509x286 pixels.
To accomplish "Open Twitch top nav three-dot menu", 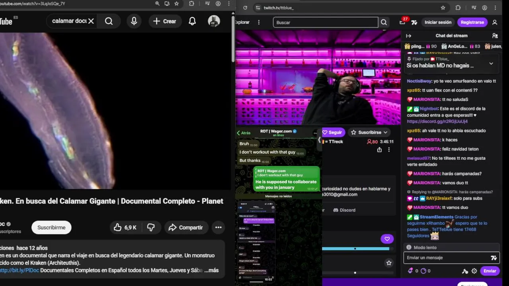I will pyautogui.click(x=259, y=22).
